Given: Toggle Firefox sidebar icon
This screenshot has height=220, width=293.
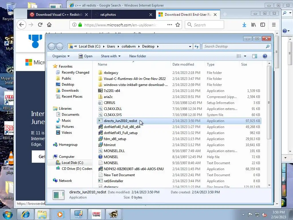Looking at the screenshot, I should coord(263,25).
